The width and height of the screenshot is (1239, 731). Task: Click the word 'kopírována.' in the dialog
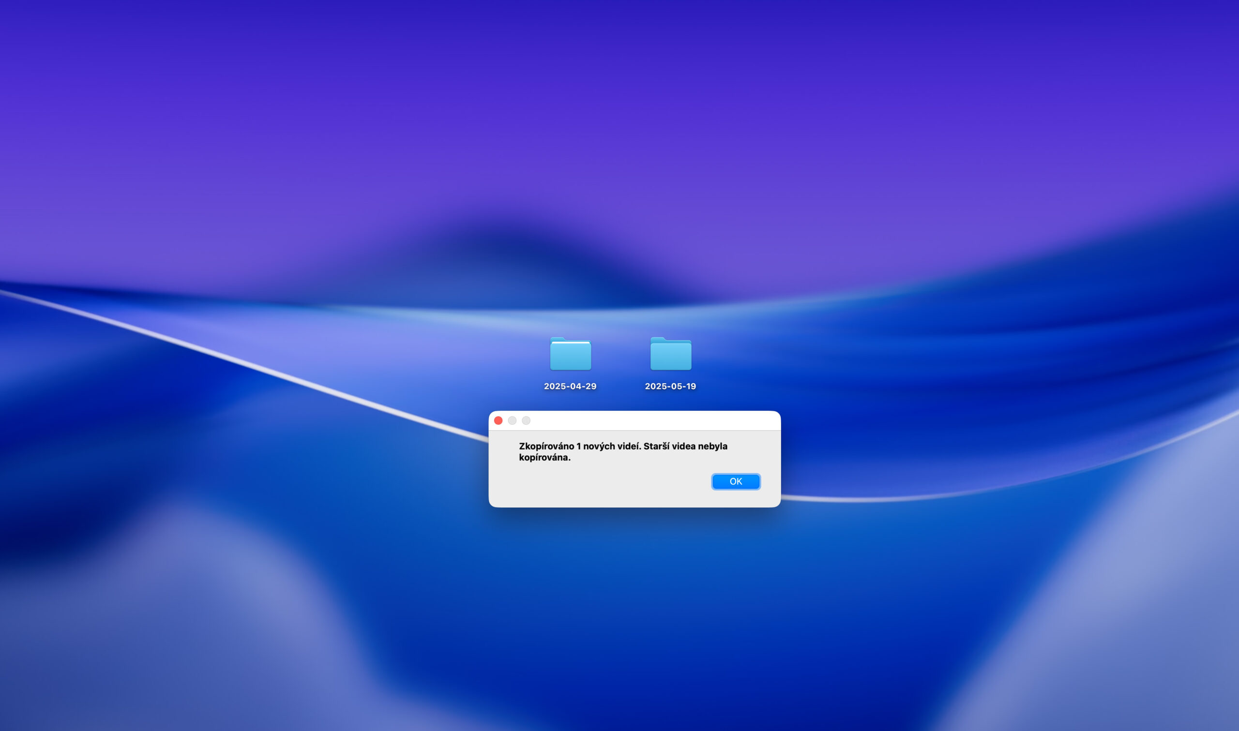544,457
